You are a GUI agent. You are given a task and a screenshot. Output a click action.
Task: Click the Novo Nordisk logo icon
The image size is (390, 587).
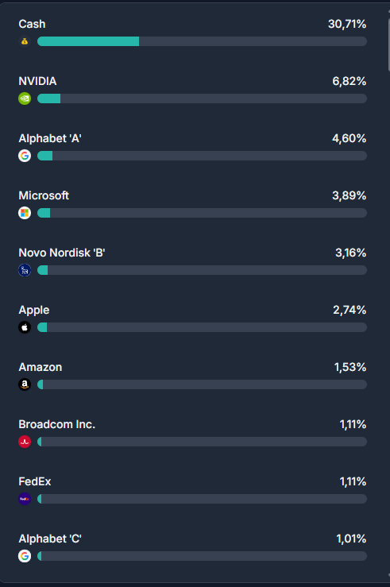pos(25,270)
